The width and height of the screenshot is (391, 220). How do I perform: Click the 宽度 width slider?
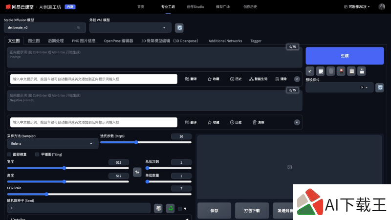point(68,168)
